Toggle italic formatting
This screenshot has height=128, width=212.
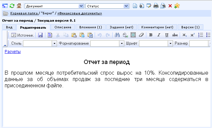[159, 35]
